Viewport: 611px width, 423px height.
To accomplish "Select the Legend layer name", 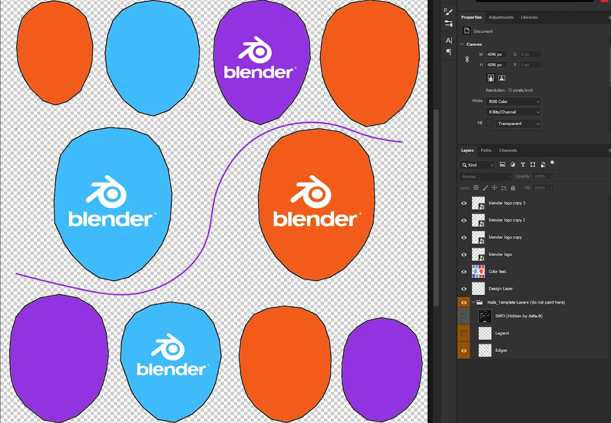I will pos(502,333).
